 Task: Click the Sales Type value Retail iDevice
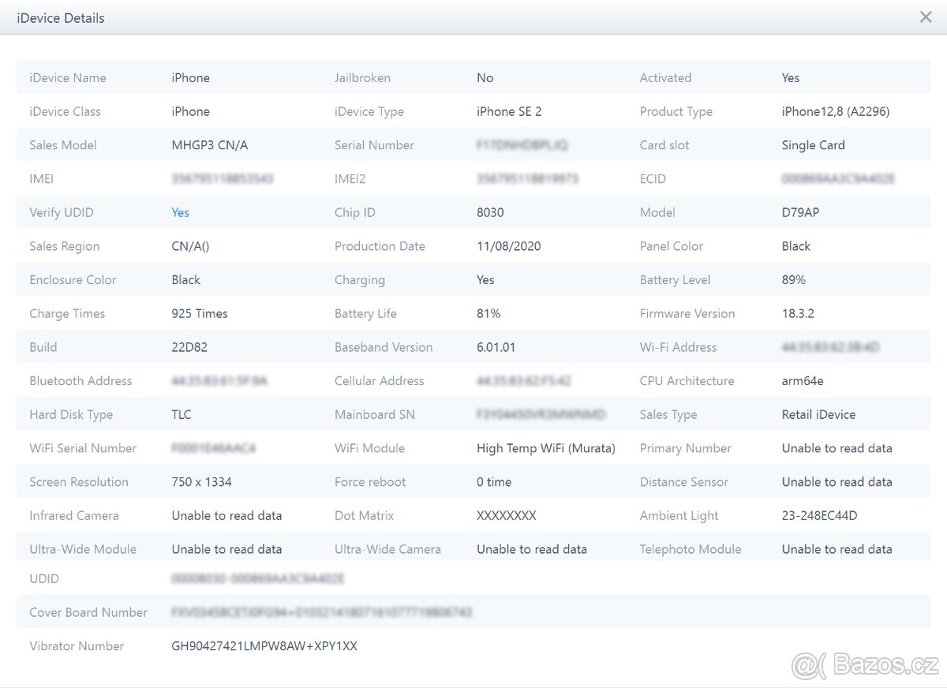tap(818, 414)
